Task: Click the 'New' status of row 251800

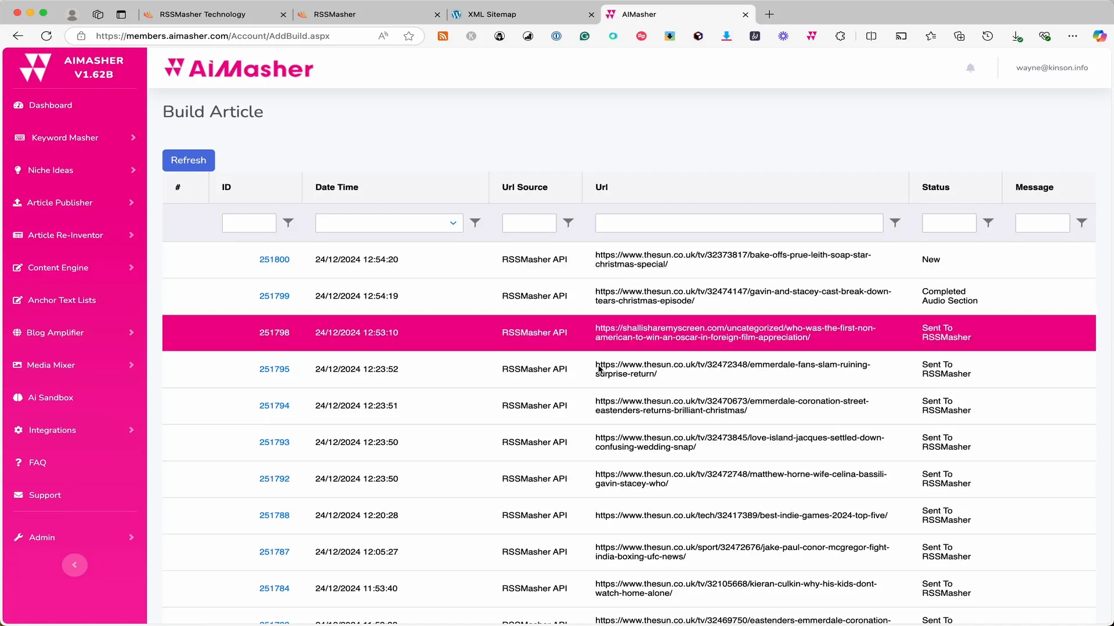Action: point(931,259)
